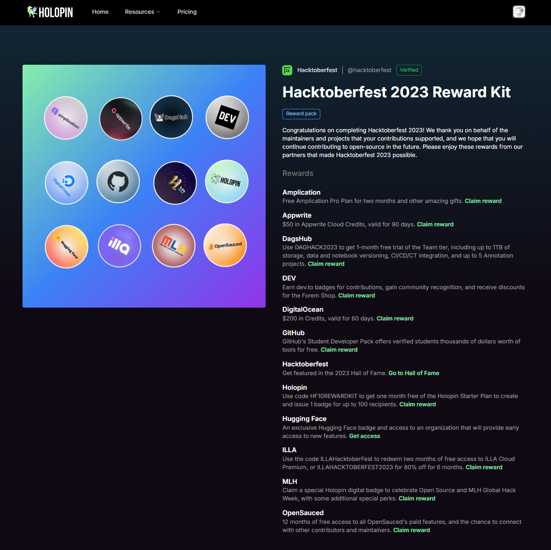Click the Appwrite reward heading
This screenshot has width=551, height=550.
coord(296,215)
